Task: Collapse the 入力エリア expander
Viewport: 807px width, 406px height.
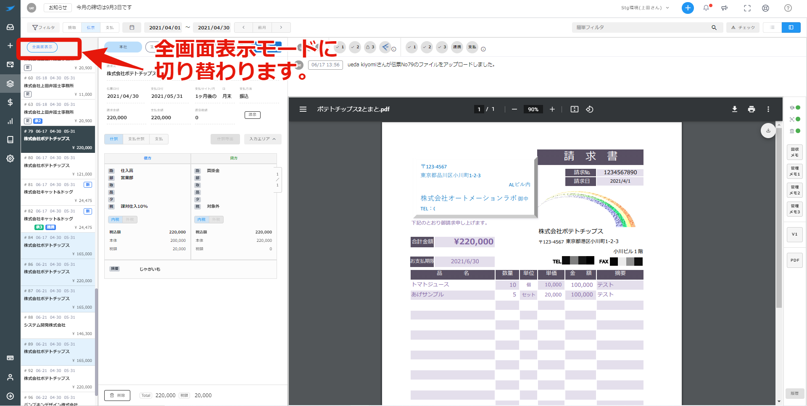Action: [263, 139]
